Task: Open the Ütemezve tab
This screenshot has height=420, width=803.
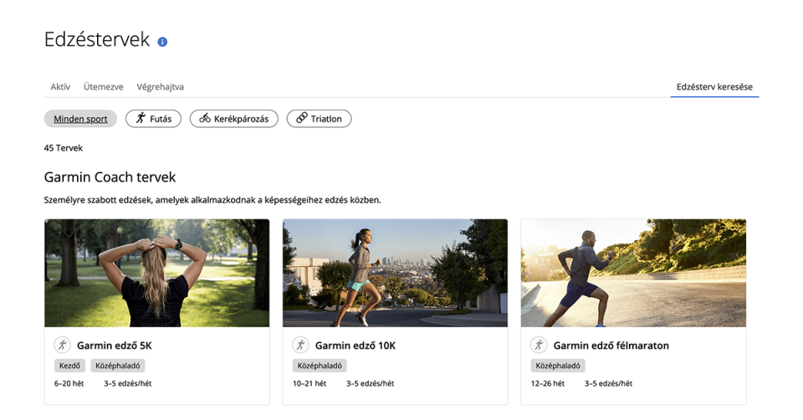Action: (104, 86)
